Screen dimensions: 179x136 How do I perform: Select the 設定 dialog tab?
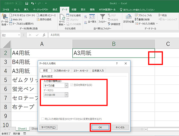(x=45, y=71)
